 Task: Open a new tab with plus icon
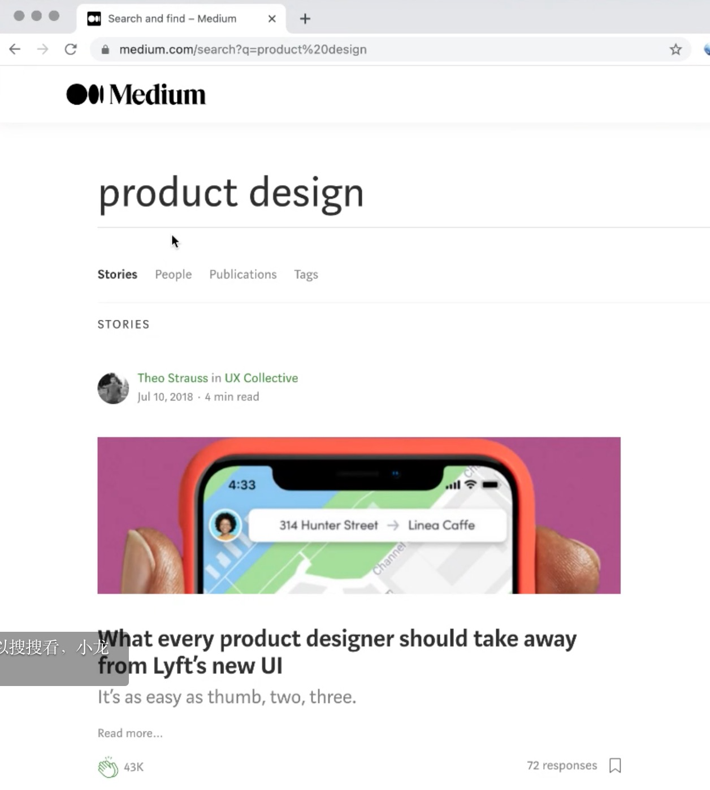point(305,19)
